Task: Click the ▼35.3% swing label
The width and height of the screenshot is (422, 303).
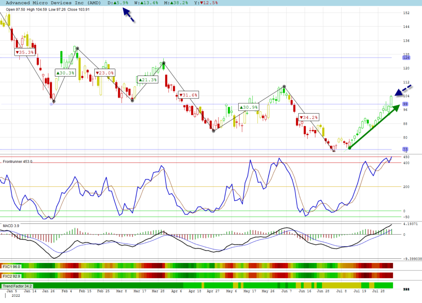Action: point(25,52)
